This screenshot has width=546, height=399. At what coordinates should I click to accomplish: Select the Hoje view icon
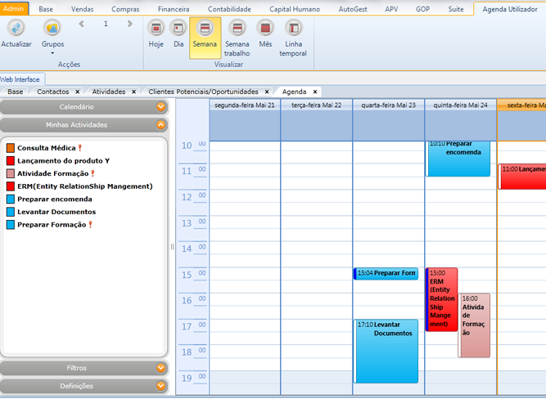pyautogui.click(x=156, y=29)
